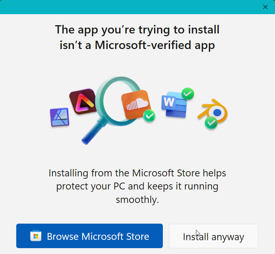
Task: Click the green checkmark on SoundCloud
Action: pos(149,116)
